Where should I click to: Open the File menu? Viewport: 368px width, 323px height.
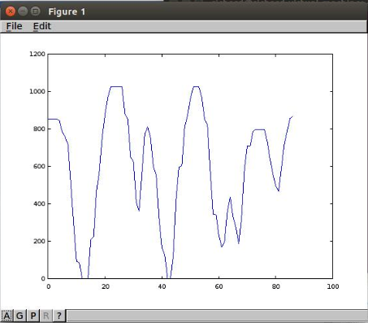(x=14, y=26)
